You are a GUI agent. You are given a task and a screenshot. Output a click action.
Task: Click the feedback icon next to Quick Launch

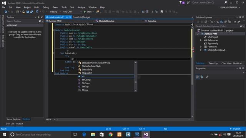(x=188, y=3)
